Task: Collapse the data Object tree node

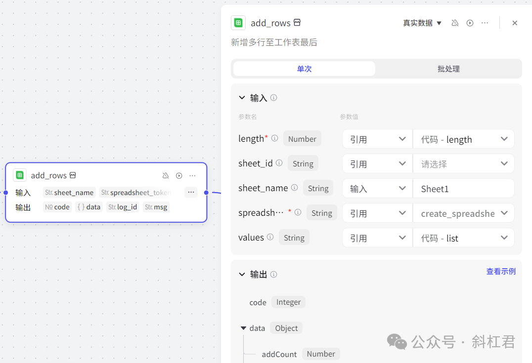Action: click(243, 328)
